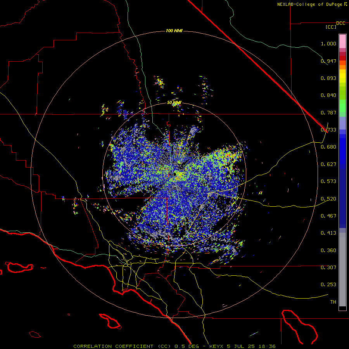Pick the pink top segment of color scale
This screenshot has height=349, width=349.
(342, 41)
